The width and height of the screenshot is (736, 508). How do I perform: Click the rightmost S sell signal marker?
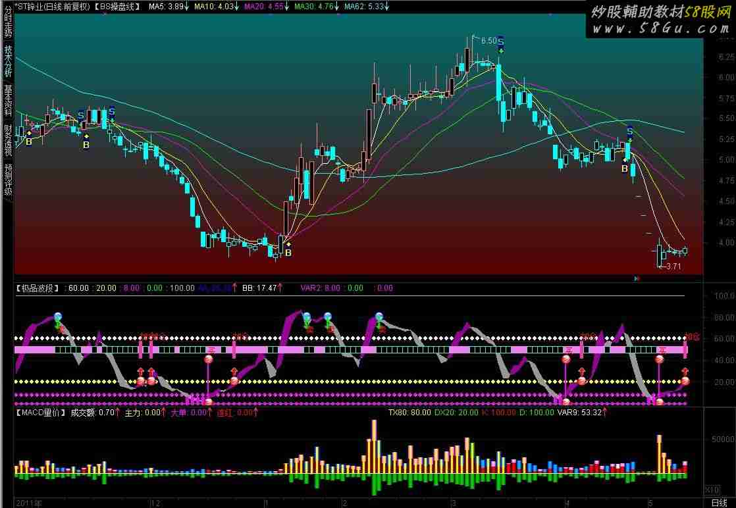tap(629, 130)
